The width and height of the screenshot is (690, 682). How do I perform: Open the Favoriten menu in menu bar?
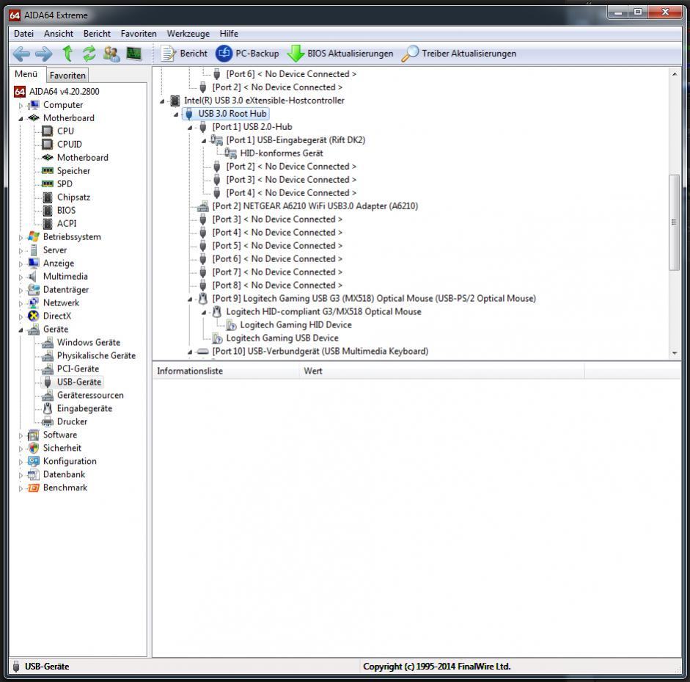point(139,34)
